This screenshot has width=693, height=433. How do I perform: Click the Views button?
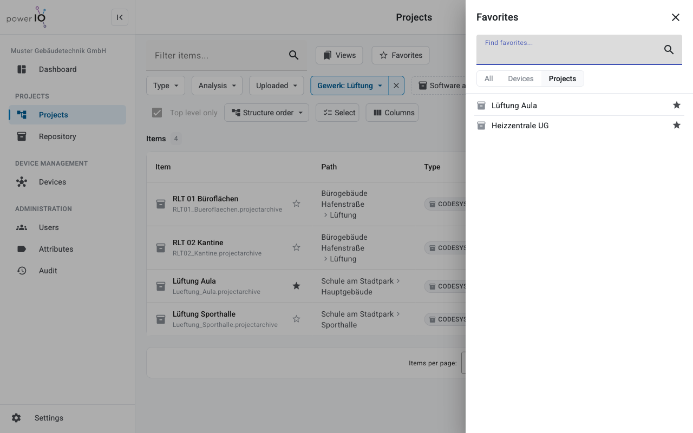tap(339, 55)
